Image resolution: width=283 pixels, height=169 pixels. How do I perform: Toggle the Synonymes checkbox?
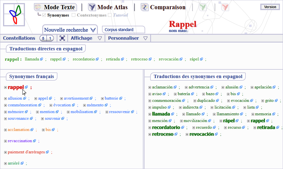(44, 15)
